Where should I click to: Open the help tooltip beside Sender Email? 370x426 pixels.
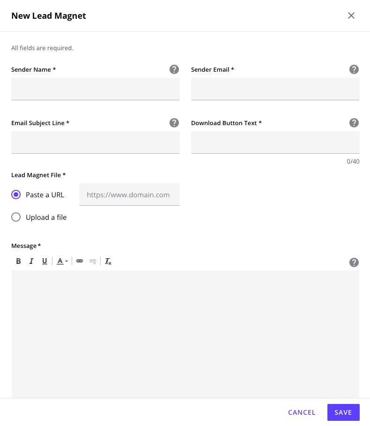point(354,69)
